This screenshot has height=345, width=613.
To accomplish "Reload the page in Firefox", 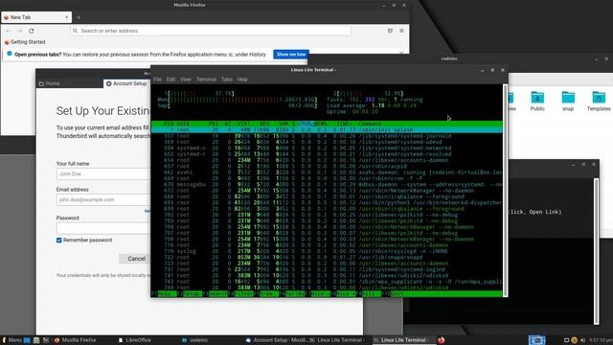I will point(32,31).
